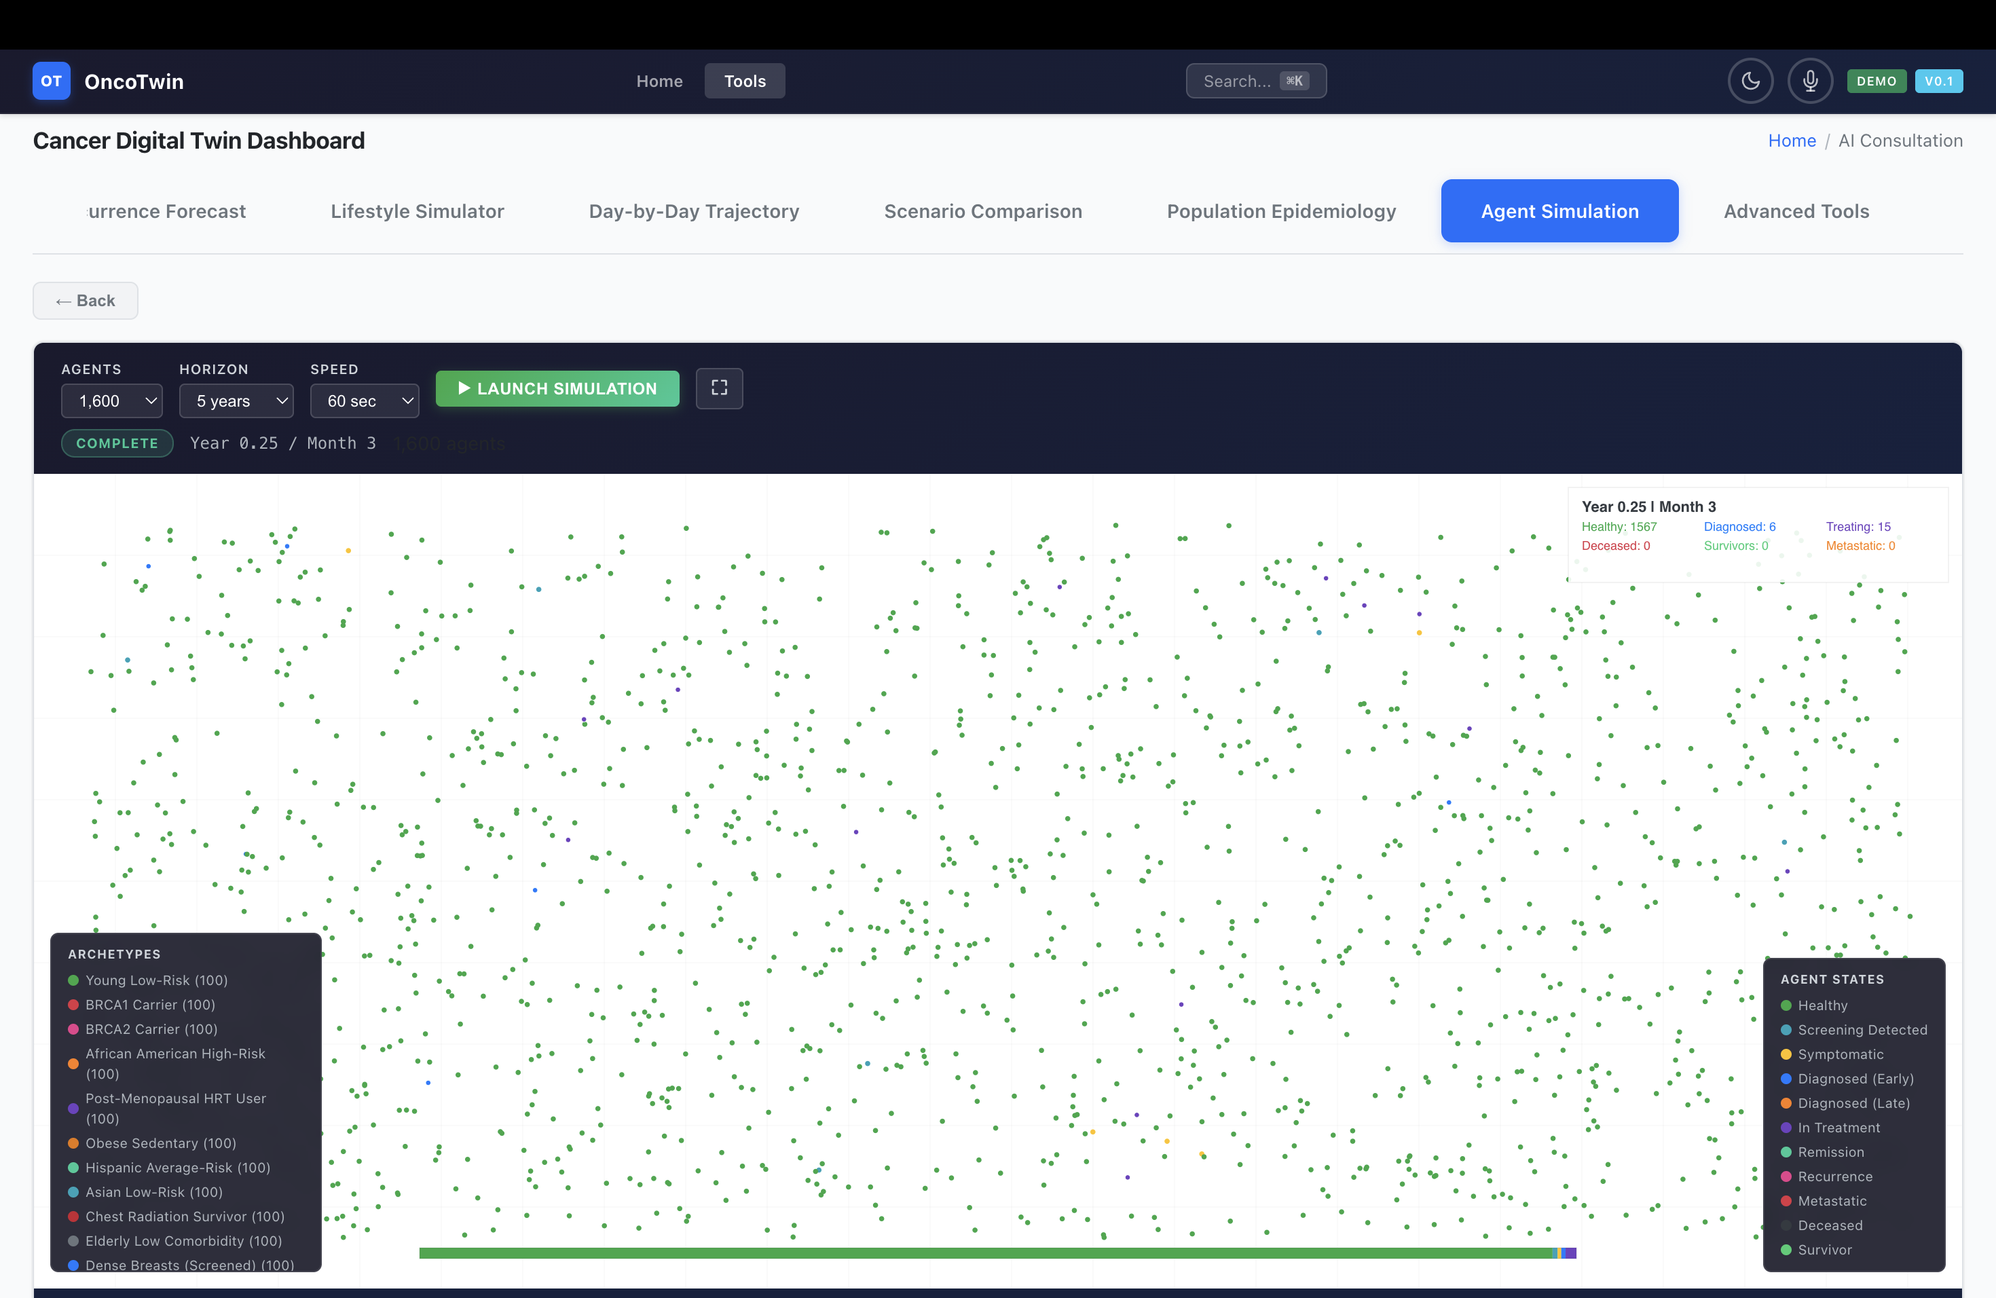Viewport: 1996px width, 1298px height.
Task: Click the V0.1 version badge
Action: coord(1938,81)
